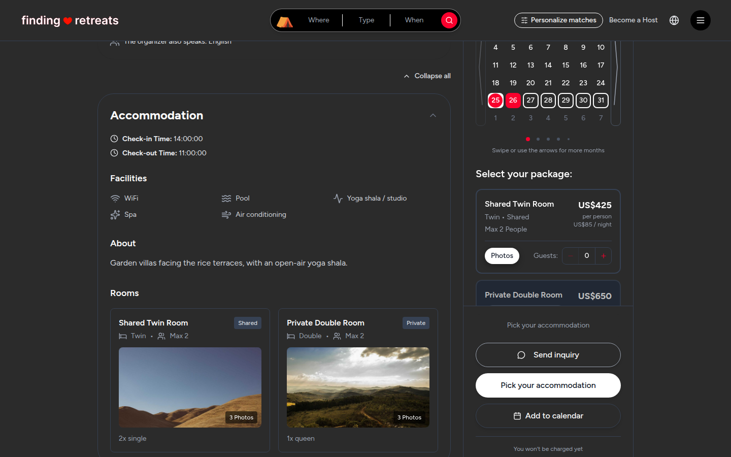Click Personalize matches button
This screenshot has width=731, height=457.
pyautogui.click(x=558, y=20)
